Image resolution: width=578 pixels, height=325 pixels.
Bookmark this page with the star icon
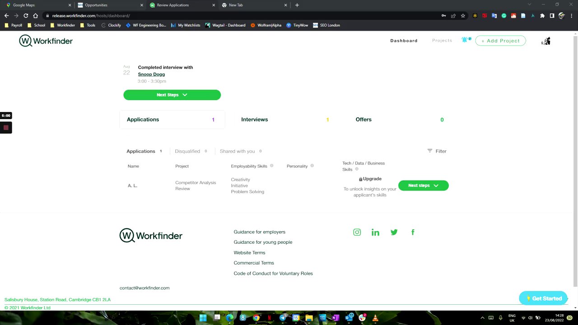click(463, 16)
